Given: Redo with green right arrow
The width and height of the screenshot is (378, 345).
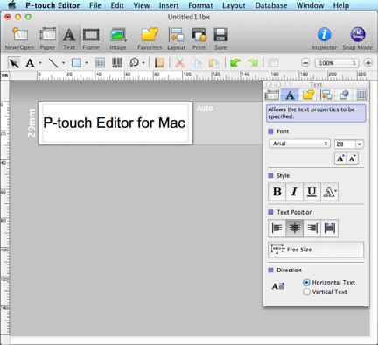Looking at the screenshot, I should (x=253, y=63).
